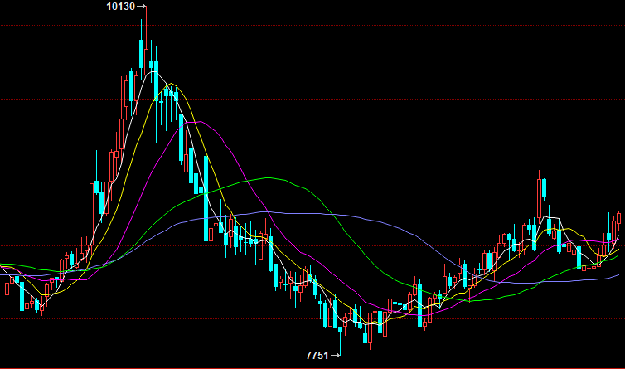Click the arrow beside the 10130 label
This screenshot has width=625, height=369.
(141, 7)
